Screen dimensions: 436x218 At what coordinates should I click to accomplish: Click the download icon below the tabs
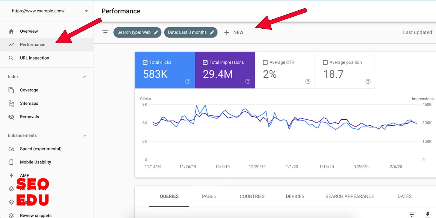(428, 214)
